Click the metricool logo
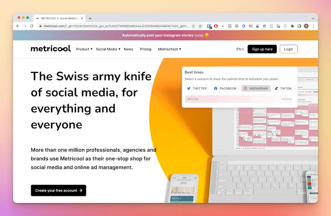Screen dimensions: 331x216 point(51,49)
